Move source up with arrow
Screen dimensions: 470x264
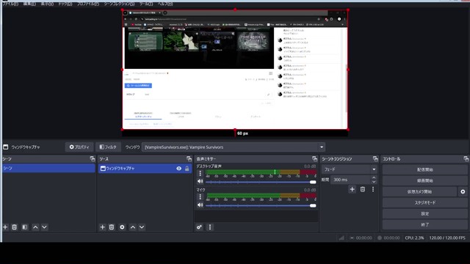pos(133,227)
